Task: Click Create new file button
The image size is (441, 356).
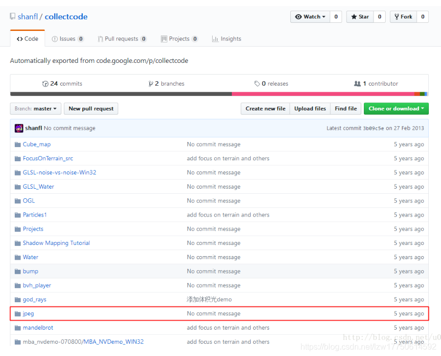Action: click(265, 109)
